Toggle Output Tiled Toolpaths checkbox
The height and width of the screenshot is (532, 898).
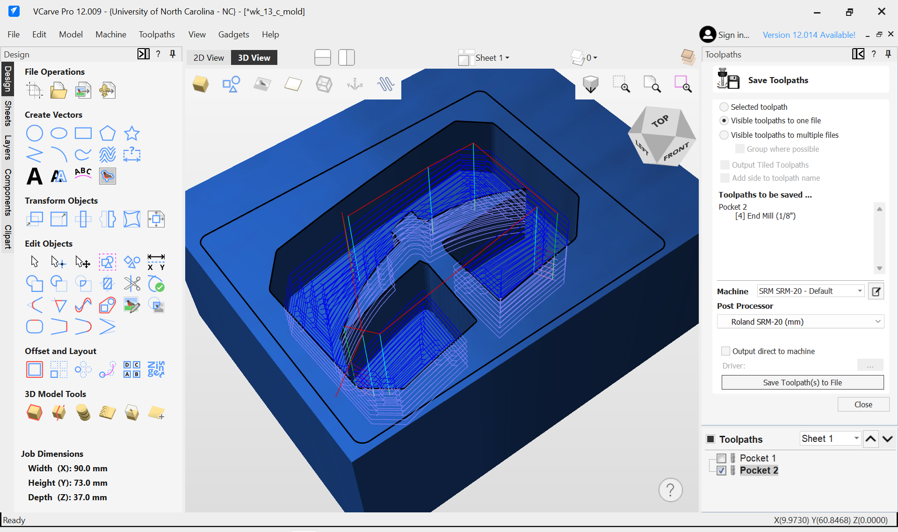725,165
